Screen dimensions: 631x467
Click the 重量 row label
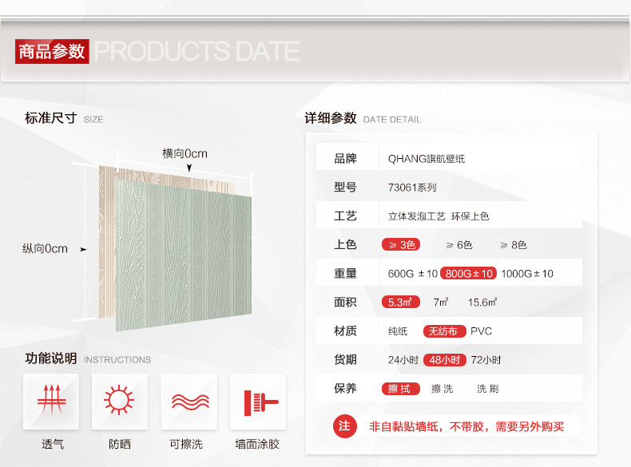coord(345,274)
